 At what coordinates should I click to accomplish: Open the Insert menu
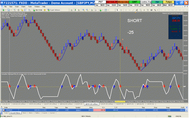[17, 7]
